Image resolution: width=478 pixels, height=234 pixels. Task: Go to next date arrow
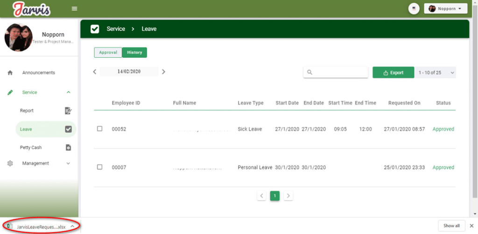point(163,72)
